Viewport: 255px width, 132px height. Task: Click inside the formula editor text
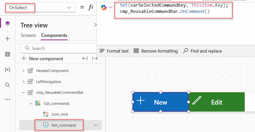[174, 8]
